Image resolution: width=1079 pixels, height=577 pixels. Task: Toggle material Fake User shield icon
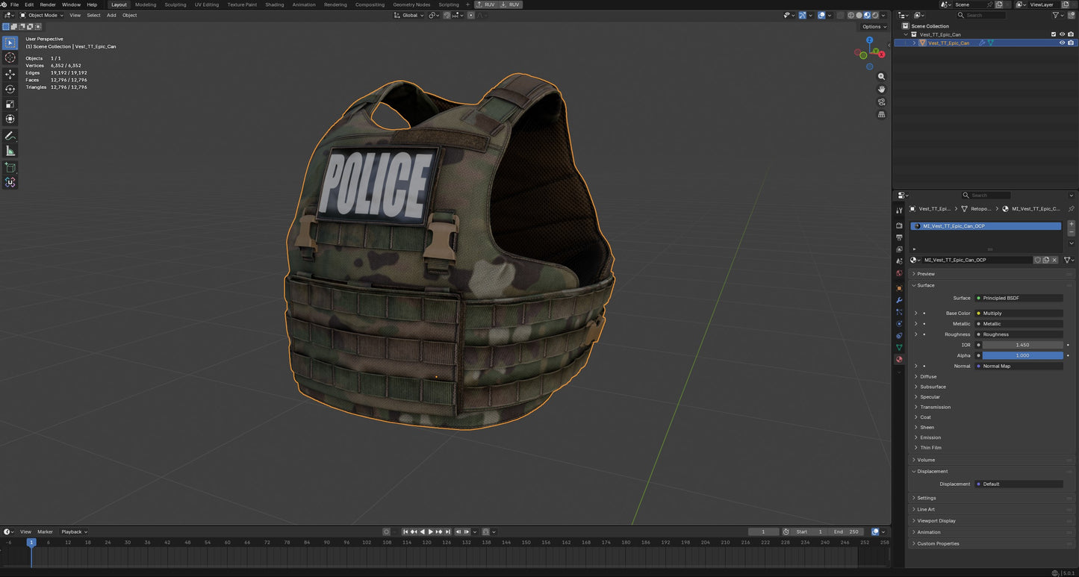[1037, 260]
